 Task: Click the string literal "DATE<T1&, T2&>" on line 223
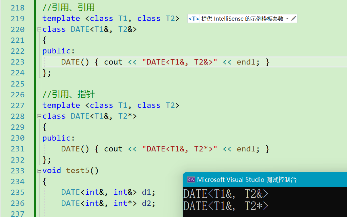(x=180, y=62)
